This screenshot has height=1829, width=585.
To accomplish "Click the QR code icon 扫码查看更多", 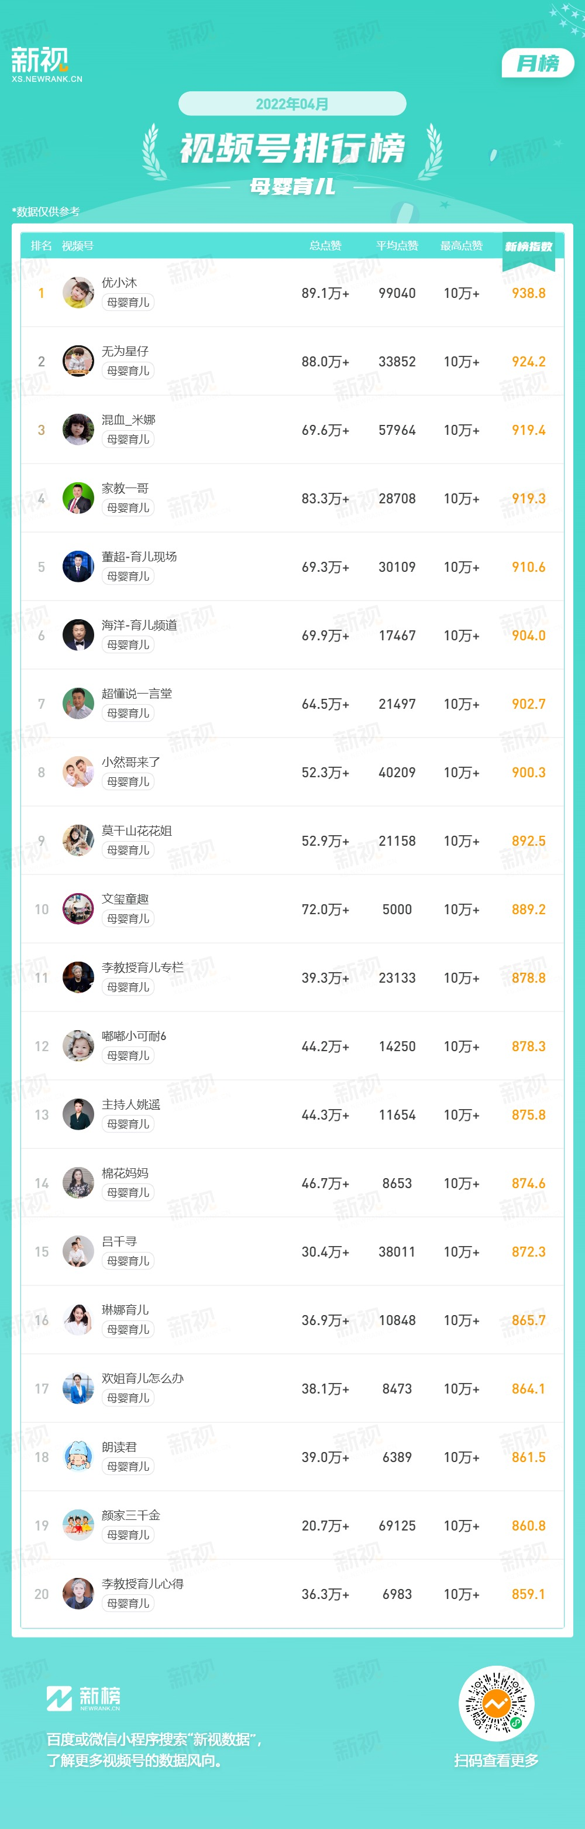I will (496, 1703).
